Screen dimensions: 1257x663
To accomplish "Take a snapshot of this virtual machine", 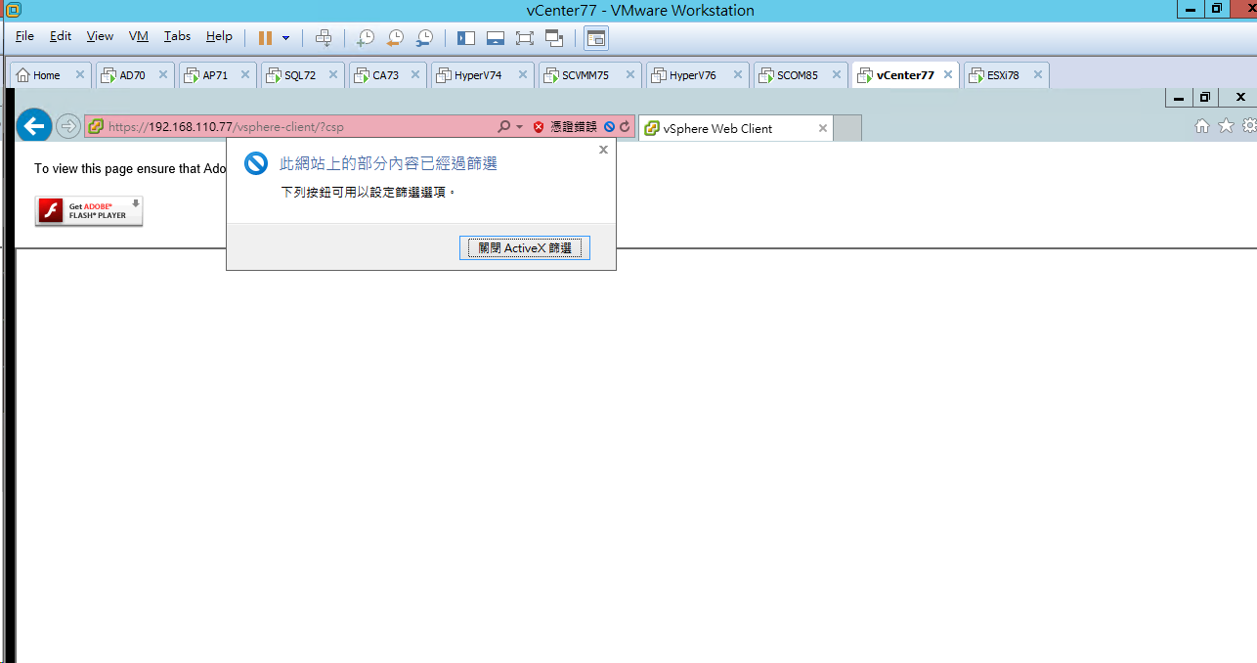I will [x=365, y=38].
